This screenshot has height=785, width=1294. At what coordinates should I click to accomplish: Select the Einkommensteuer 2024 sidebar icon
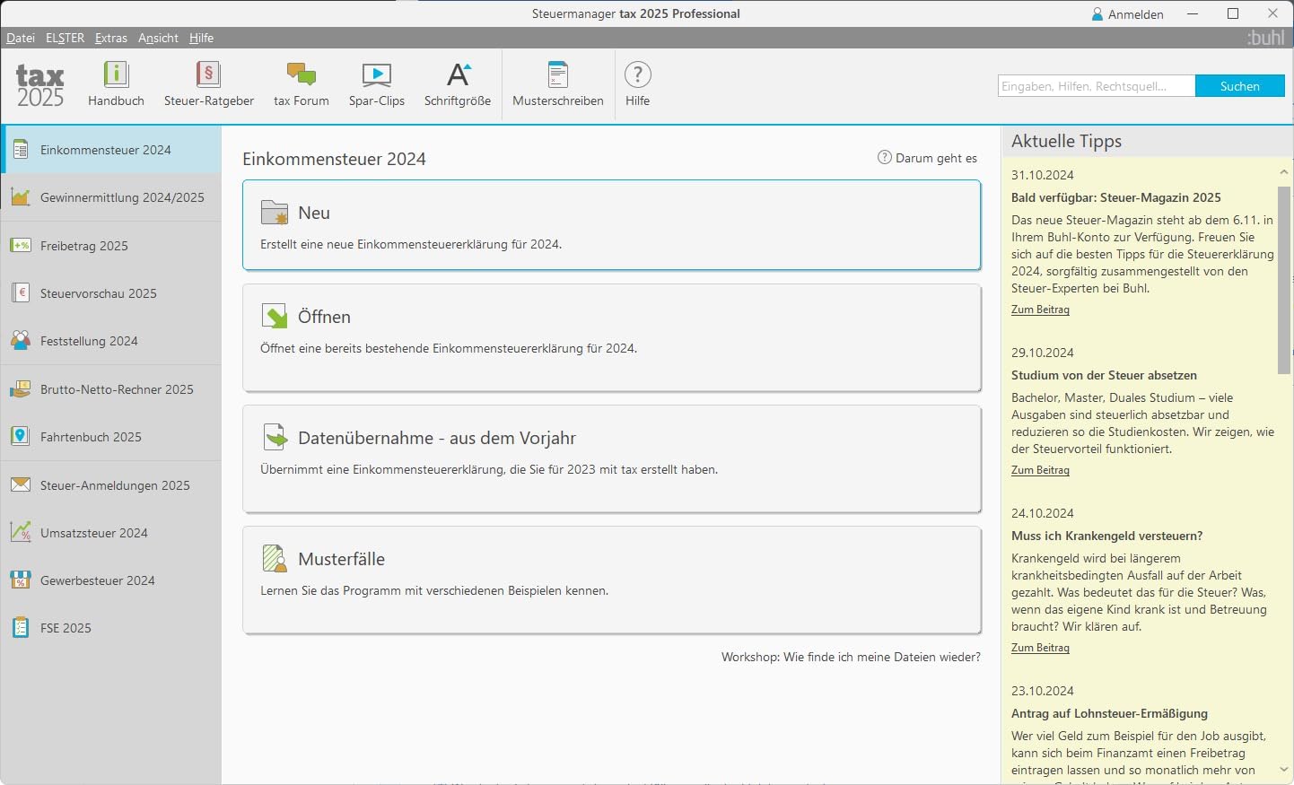coord(20,150)
